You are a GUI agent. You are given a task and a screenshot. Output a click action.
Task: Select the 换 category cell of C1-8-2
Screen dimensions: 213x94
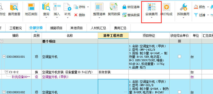click(x=37, y=72)
